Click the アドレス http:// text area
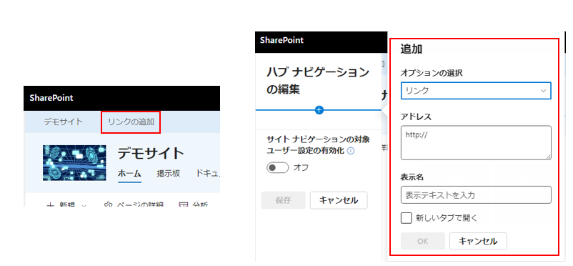573x266 pixels. click(x=476, y=143)
